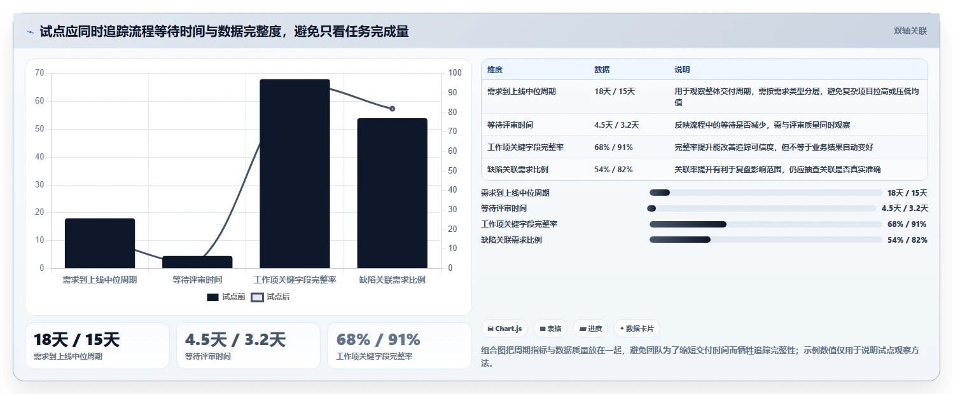The image size is (953, 394).
Task: Toggle the 试点后 legend item
Action: click(270, 297)
